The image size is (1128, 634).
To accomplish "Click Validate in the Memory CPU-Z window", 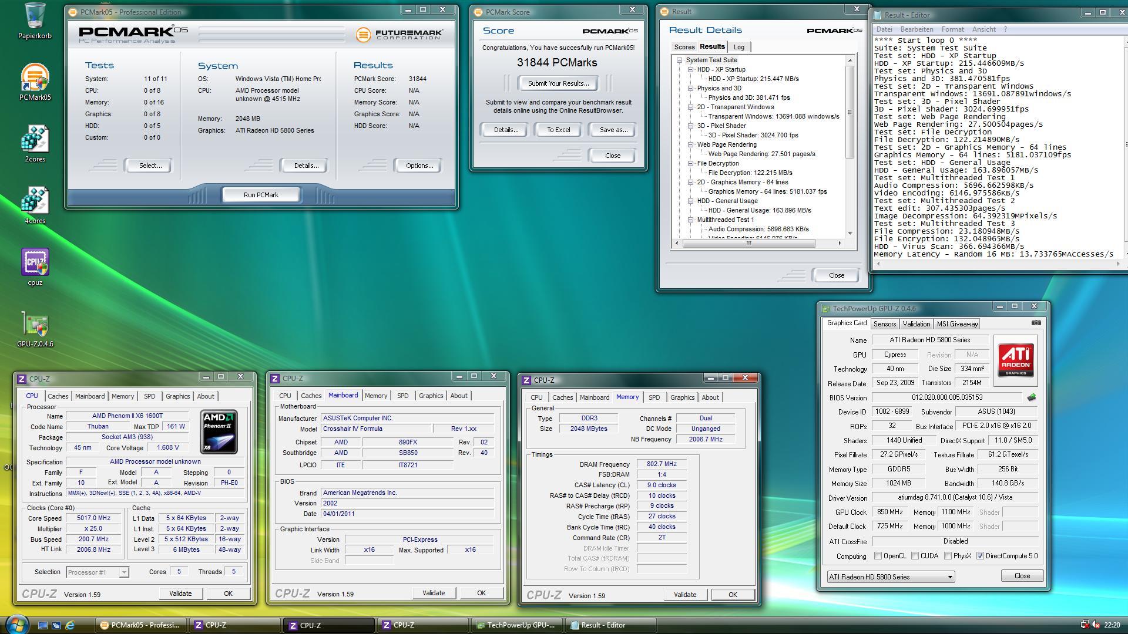I will (x=684, y=595).
